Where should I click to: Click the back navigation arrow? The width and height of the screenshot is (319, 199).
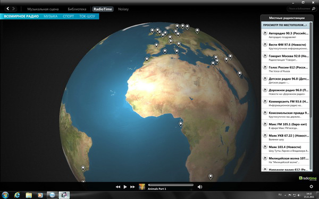pyautogui.click(x=8, y=8)
